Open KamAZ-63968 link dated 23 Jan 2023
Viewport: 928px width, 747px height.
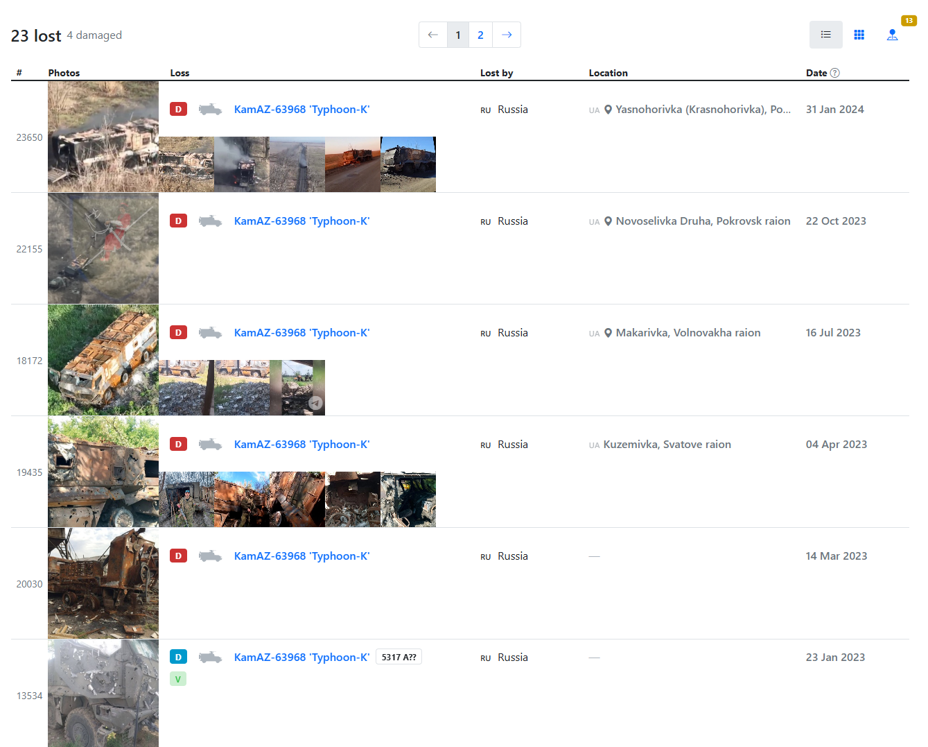(301, 658)
